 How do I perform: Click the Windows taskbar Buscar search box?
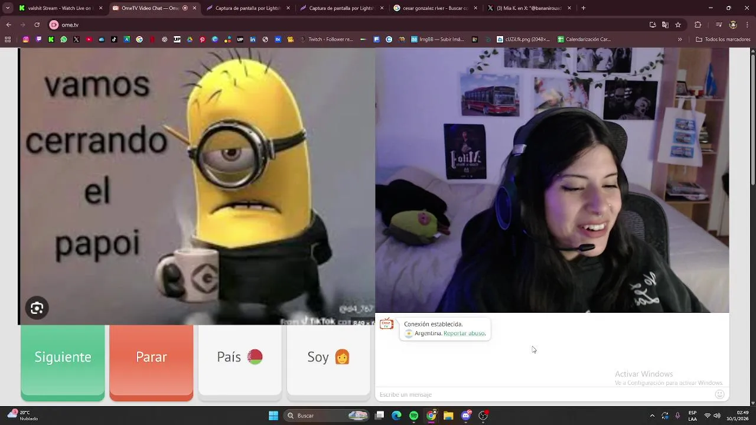click(x=327, y=416)
